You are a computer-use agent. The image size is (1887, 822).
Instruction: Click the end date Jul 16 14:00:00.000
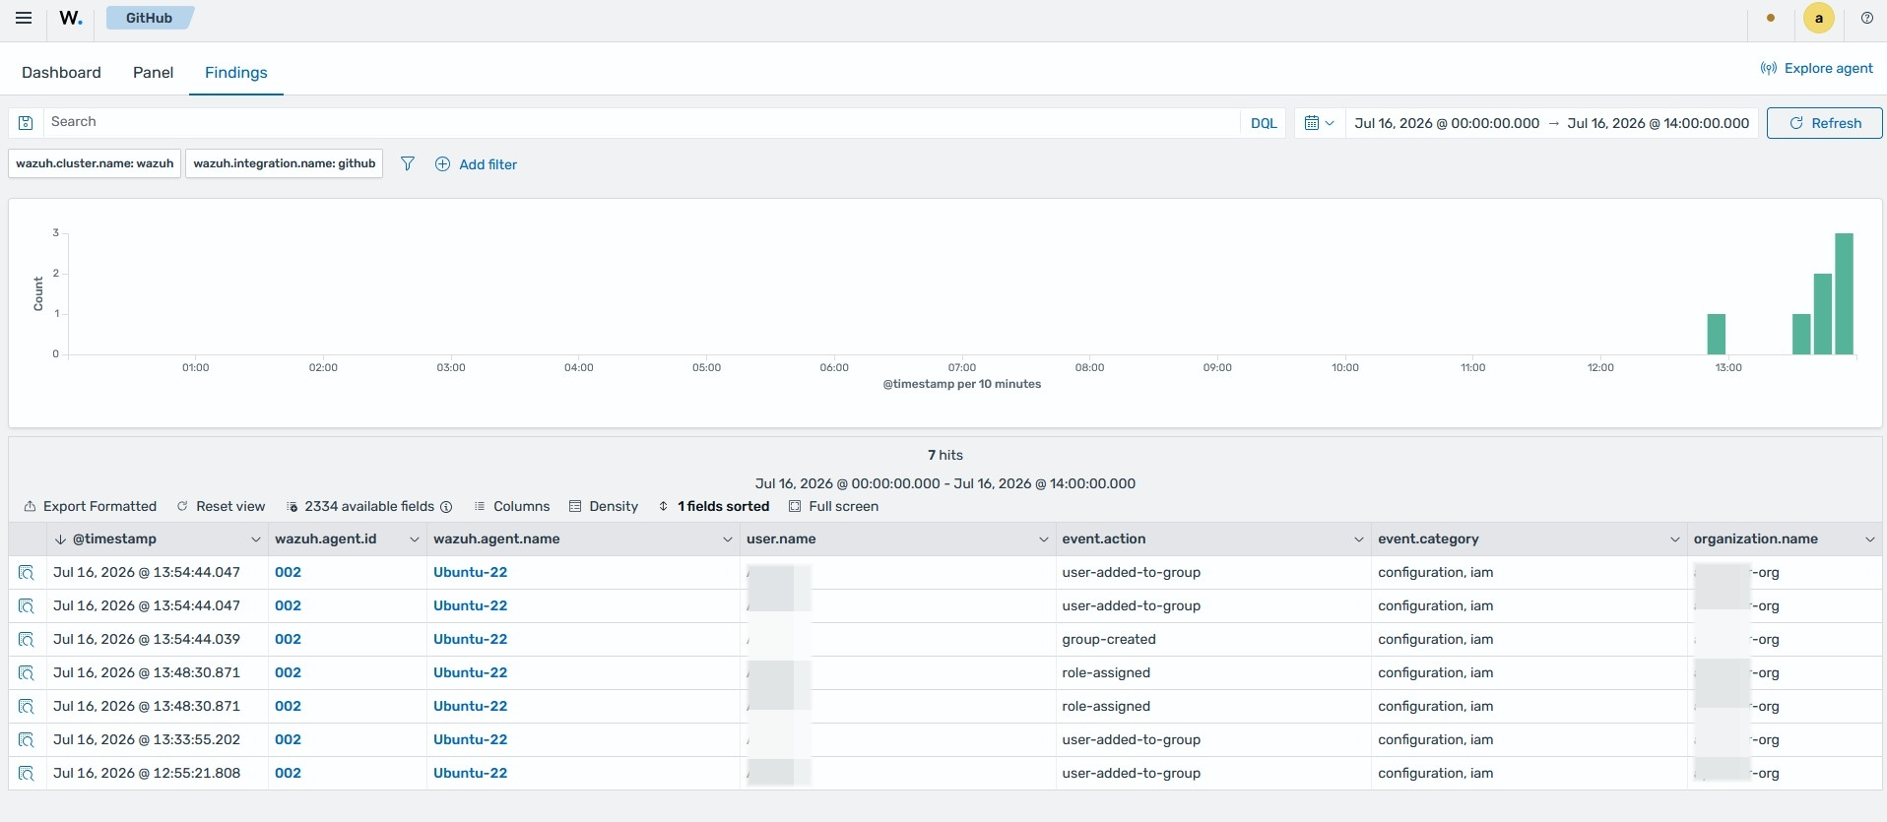pyautogui.click(x=1659, y=123)
